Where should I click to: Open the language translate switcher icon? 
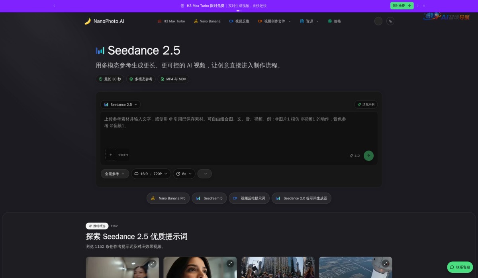point(390,21)
